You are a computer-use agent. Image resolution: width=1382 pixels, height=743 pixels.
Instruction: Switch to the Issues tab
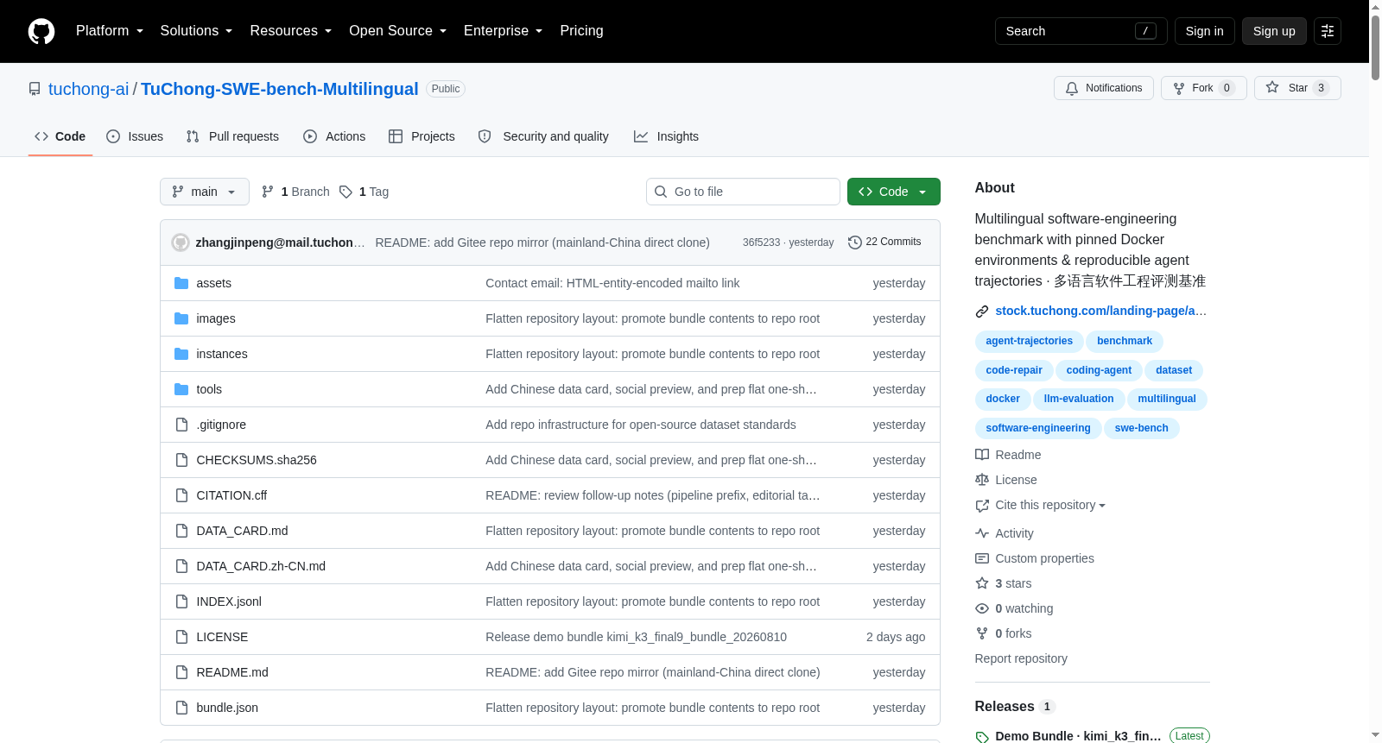pos(135,136)
